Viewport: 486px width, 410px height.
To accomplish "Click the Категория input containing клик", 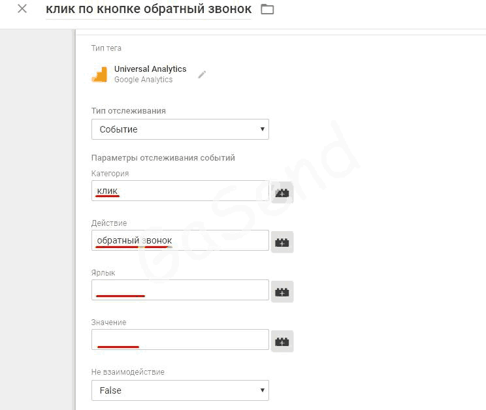I will pyautogui.click(x=180, y=191).
